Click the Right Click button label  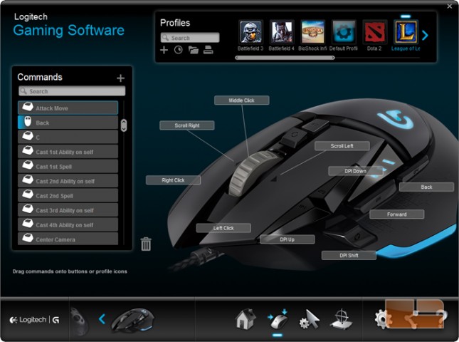174,180
